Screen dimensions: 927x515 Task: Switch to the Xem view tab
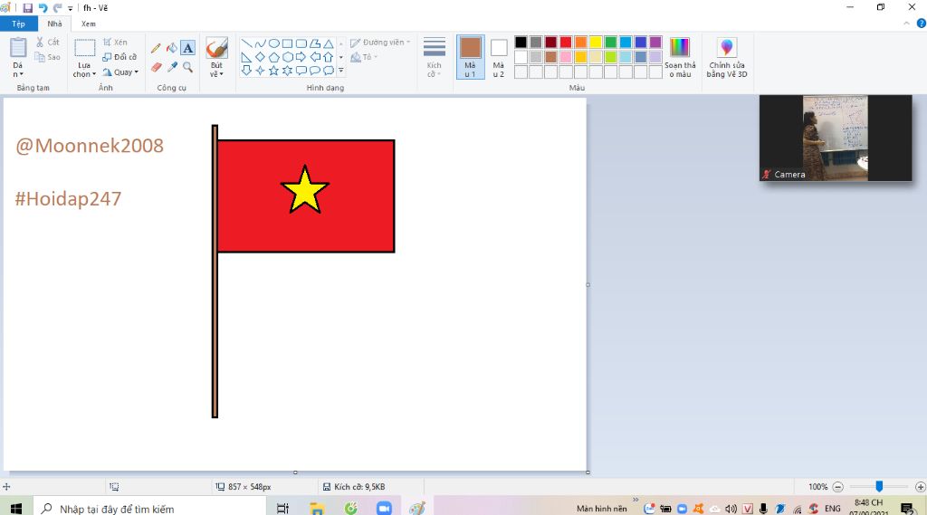pyautogui.click(x=89, y=24)
